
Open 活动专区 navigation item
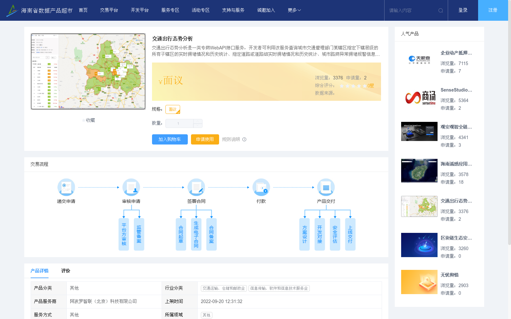[201, 10]
